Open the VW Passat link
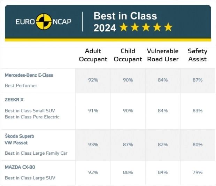The height and width of the screenshot is (186, 216). coord(16,142)
